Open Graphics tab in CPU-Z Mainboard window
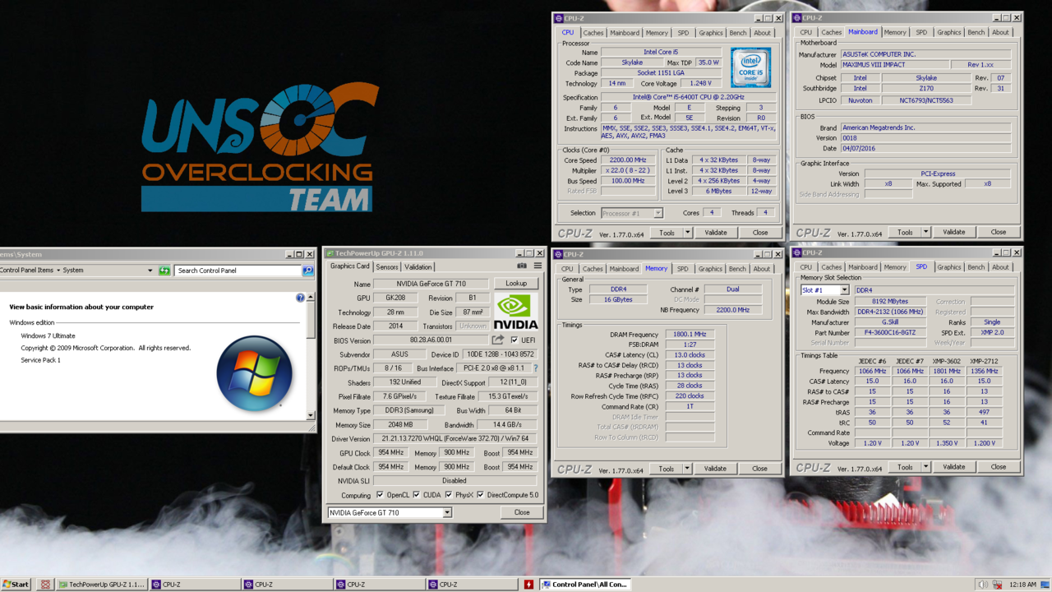The width and height of the screenshot is (1052, 592). [949, 32]
